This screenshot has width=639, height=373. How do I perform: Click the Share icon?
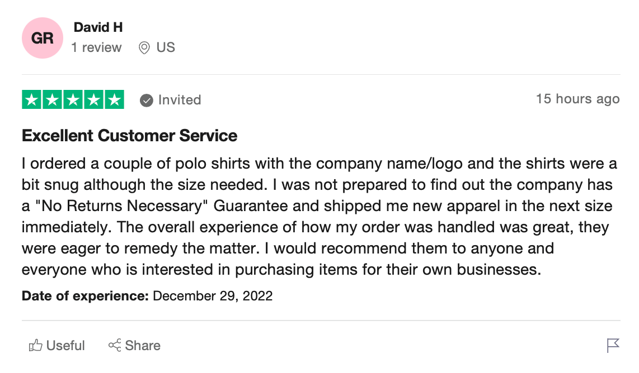(x=115, y=345)
